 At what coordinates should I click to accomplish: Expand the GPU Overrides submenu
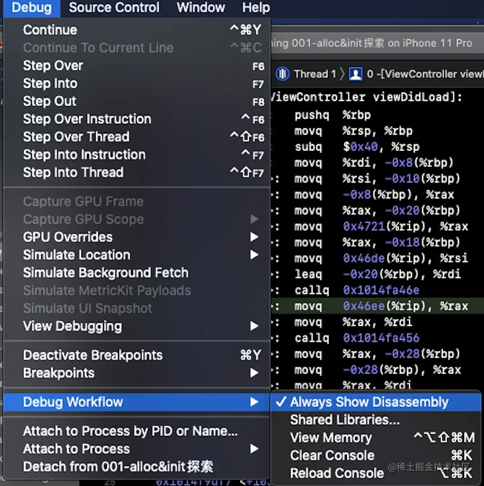(68, 237)
